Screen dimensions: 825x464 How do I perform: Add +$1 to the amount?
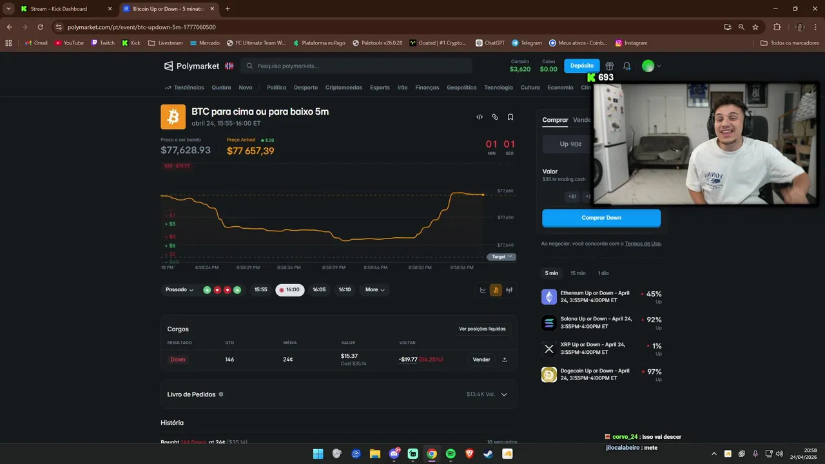point(572,197)
